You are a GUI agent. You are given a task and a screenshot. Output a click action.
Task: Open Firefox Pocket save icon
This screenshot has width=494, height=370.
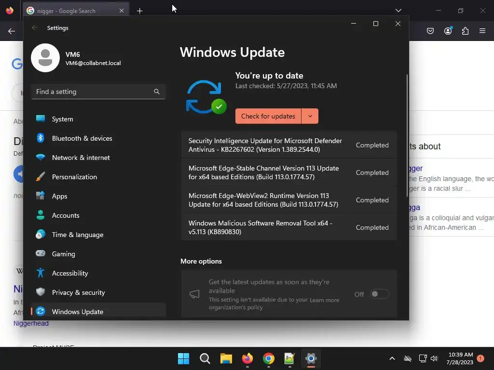[430, 31]
